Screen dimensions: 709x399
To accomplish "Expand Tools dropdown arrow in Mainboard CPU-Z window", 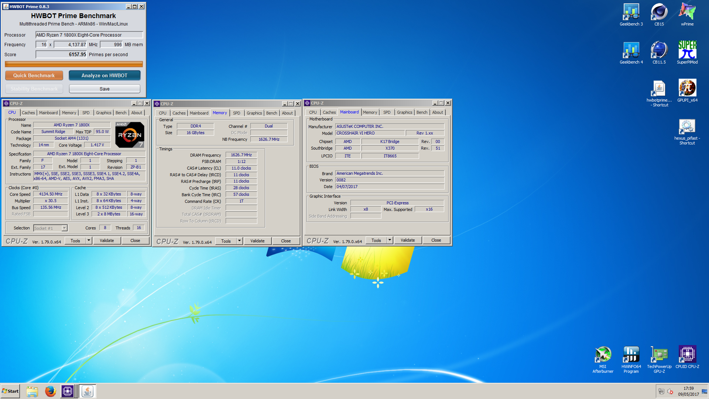I will [390, 240].
